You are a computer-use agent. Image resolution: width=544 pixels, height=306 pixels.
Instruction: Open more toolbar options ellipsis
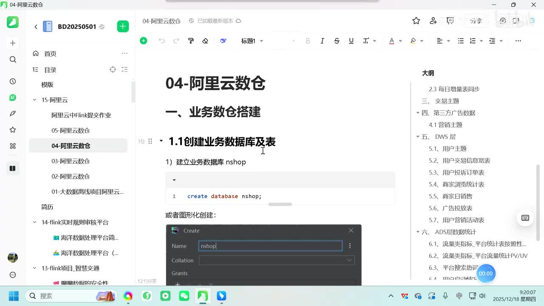pos(518,41)
